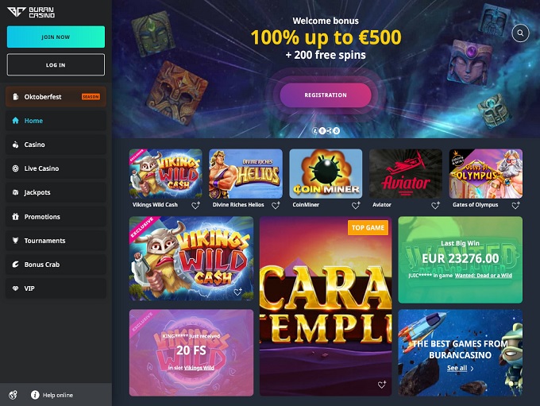Favorite Vikings Wild Cash with heart icon
The width and height of the screenshot is (540, 406).
(195, 205)
